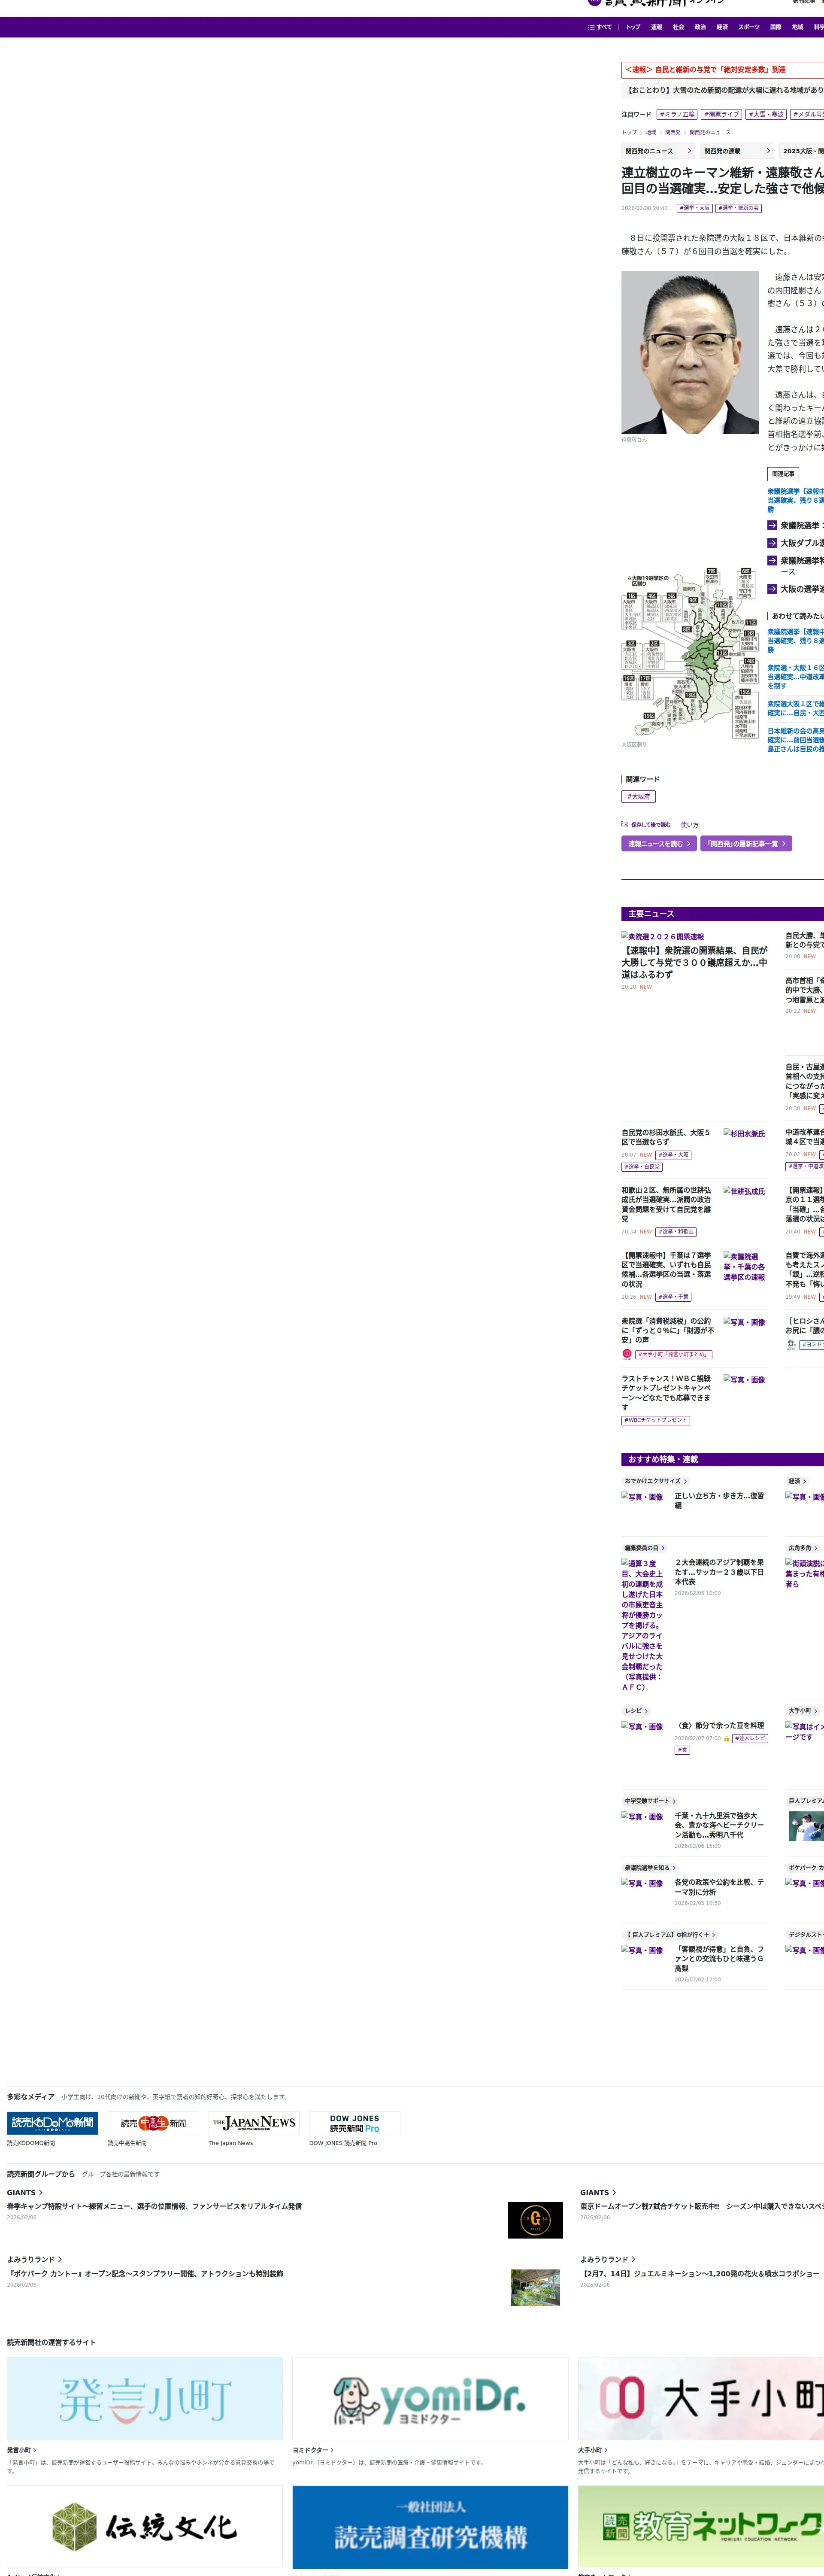Click the #選挙・和歌山 tag
Viewport: 824px width, 2576px height.
pyautogui.click(x=676, y=1232)
